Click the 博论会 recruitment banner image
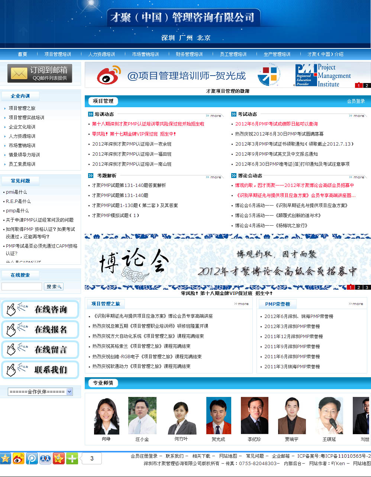371x477 pixels. (x=228, y=262)
